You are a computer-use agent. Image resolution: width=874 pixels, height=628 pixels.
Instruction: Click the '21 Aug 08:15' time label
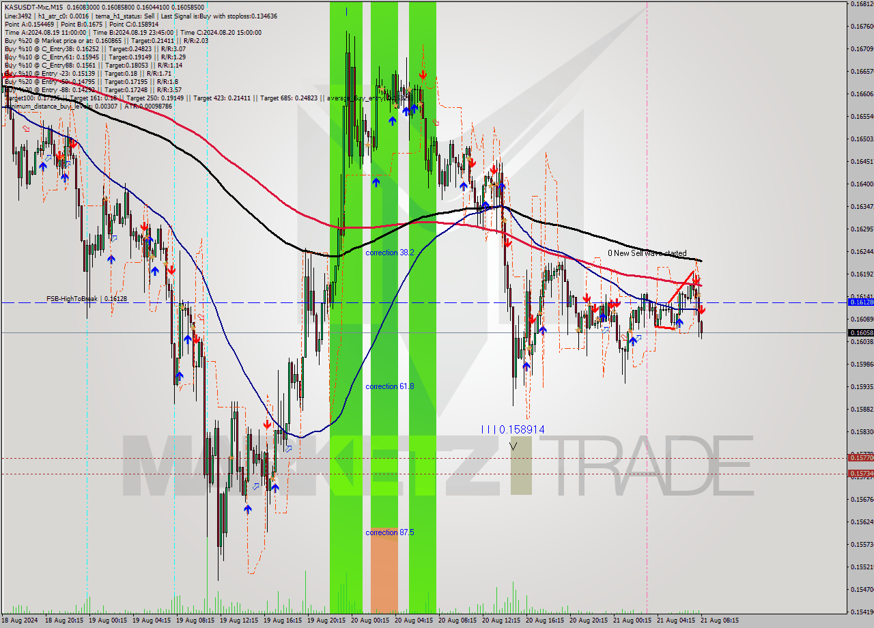tap(718, 620)
